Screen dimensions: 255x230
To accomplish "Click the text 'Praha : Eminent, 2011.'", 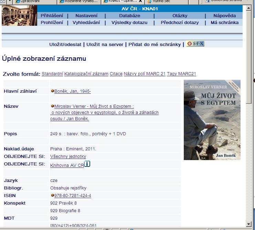I will (x=73, y=149).
